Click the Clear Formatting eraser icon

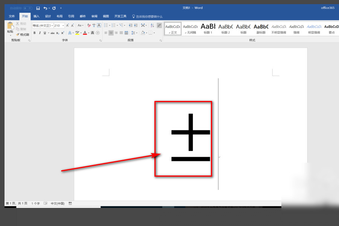[89, 26]
